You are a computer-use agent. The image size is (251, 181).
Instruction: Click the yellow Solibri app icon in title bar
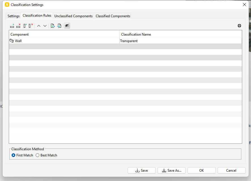tap(7, 5)
